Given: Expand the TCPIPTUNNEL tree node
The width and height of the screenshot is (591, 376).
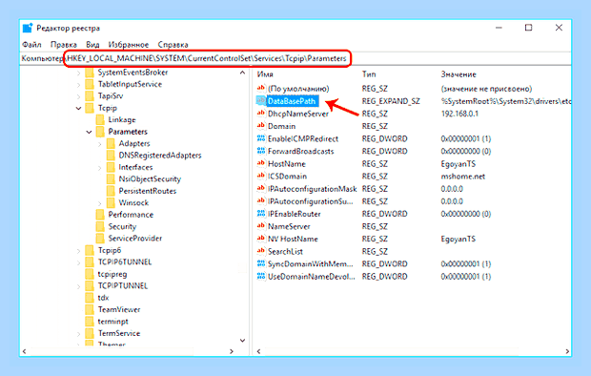Looking at the screenshot, I should pos(78,286).
